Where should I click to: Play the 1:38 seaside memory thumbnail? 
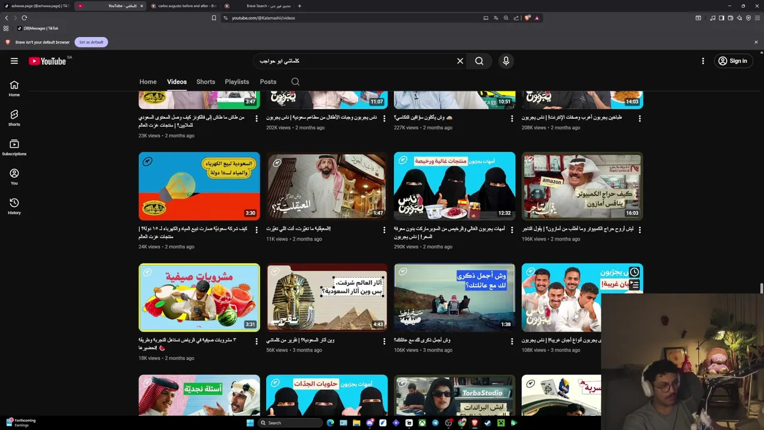[x=455, y=297]
